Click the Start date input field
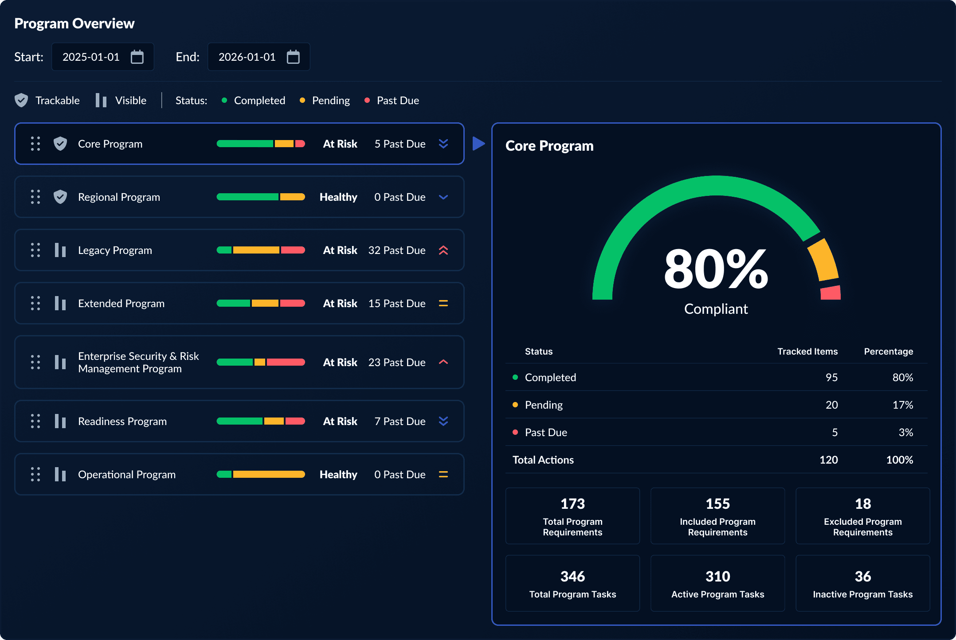 tap(91, 57)
